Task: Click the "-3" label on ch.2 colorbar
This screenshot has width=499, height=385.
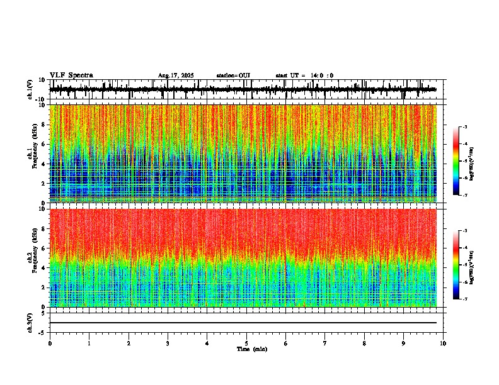Action: click(x=464, y=231)
